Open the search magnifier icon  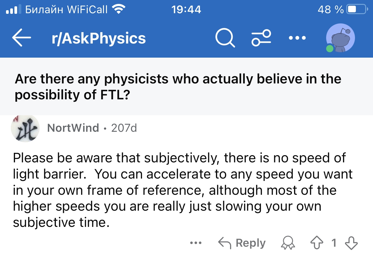225,38
